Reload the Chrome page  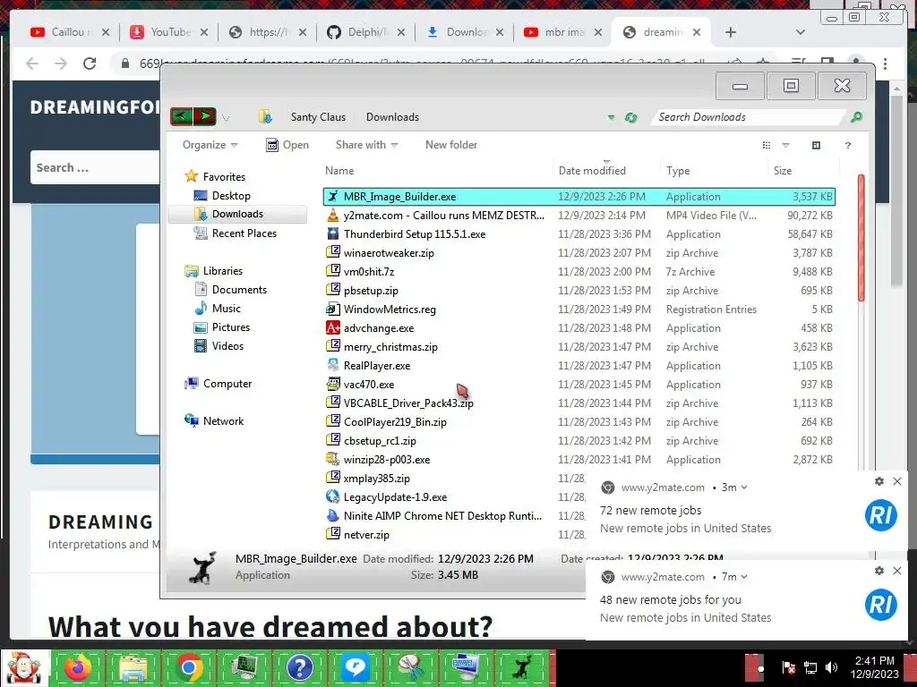tap(90, 64)
